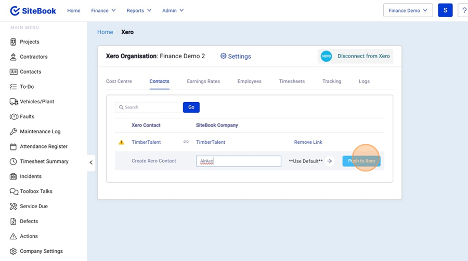Viewport: 468px width, 261px height.
Task: Open the Finance Demo organisation selector
Action: (408, 10)
